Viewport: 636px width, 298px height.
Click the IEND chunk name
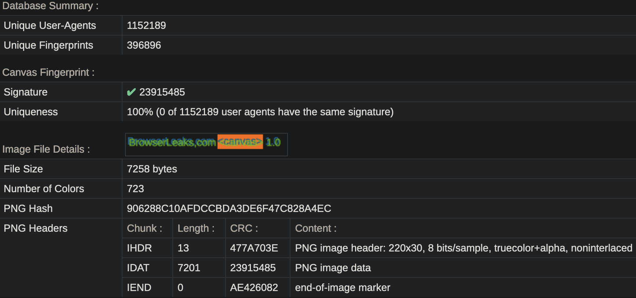tap(139, 288)
